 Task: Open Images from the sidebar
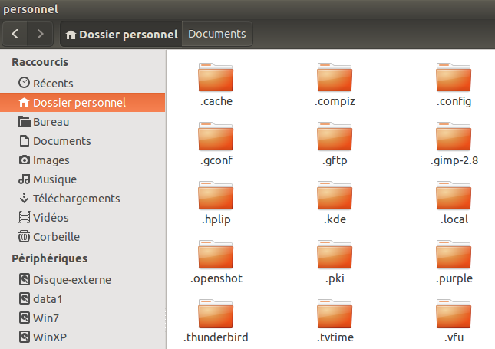tap(51, 160)
